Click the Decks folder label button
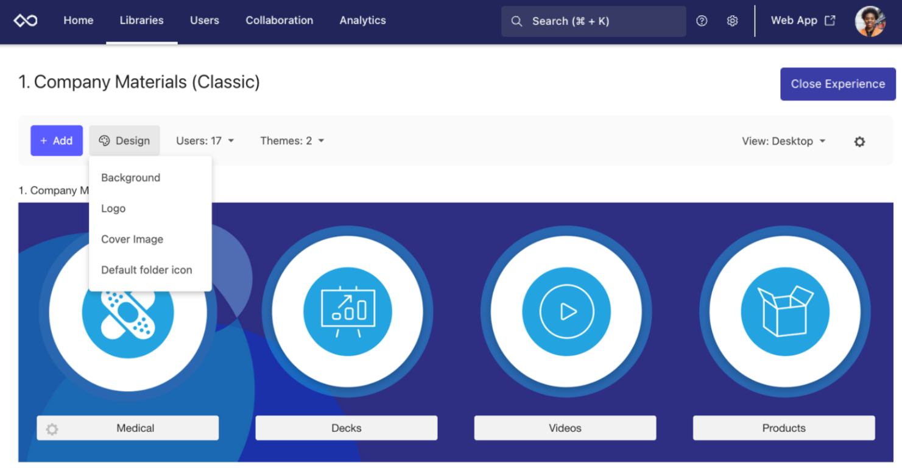Image resolution: width=902 pixels, height=468 pixels. click(x=347, y=428)
